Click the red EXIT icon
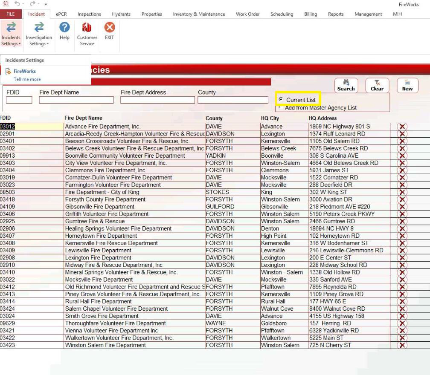The height and width of the screenshot is (375, 430). (x=109, y=27)
